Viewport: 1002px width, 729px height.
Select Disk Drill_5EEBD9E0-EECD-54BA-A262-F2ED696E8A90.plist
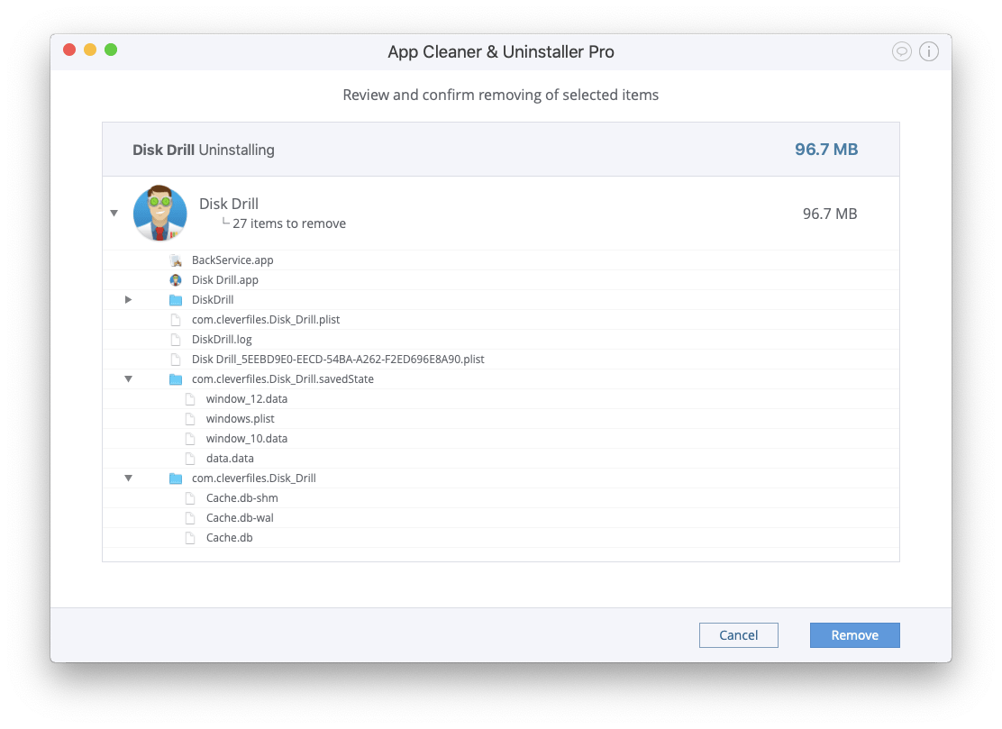coord(338,359)
